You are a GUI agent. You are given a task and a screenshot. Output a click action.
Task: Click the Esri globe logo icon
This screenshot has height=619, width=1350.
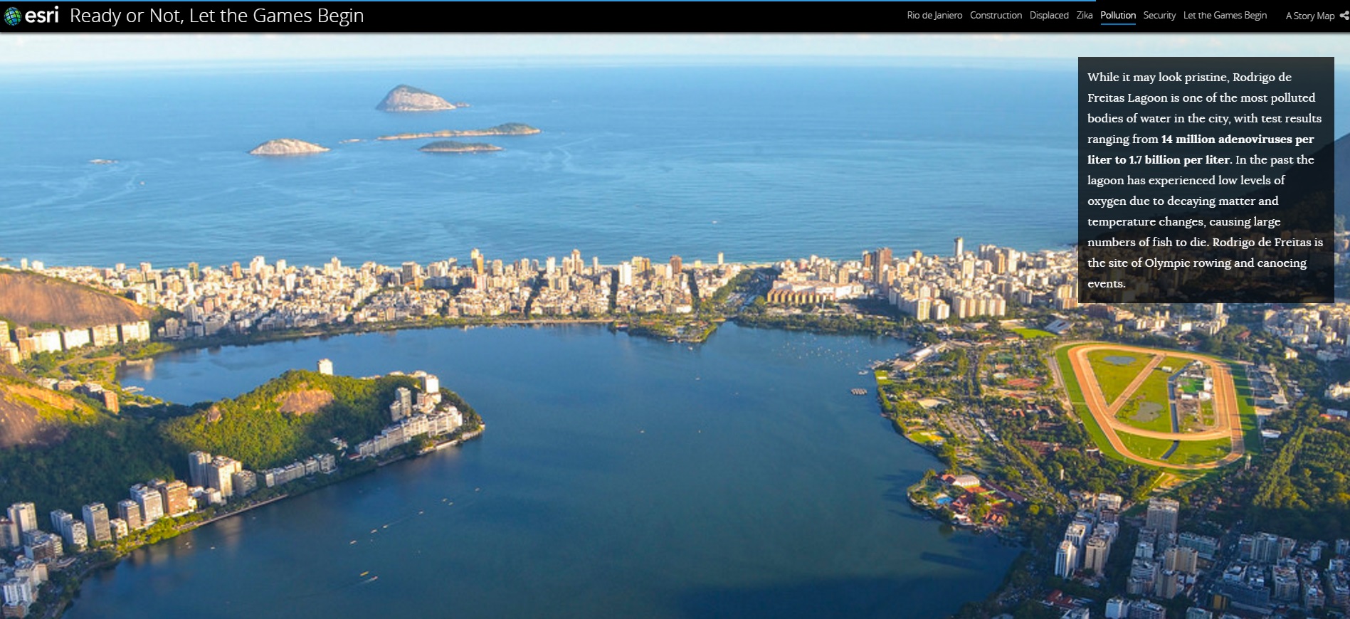(x=13, y=16)
